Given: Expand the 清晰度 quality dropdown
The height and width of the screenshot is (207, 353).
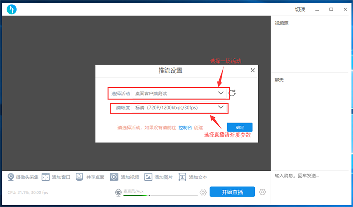Looking at the screenshot, I should coord(220,107).
